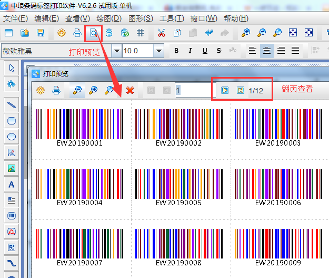Toggle italic text formatting
The width and height of the screenshot is (329, 278).
coord(191,51)
